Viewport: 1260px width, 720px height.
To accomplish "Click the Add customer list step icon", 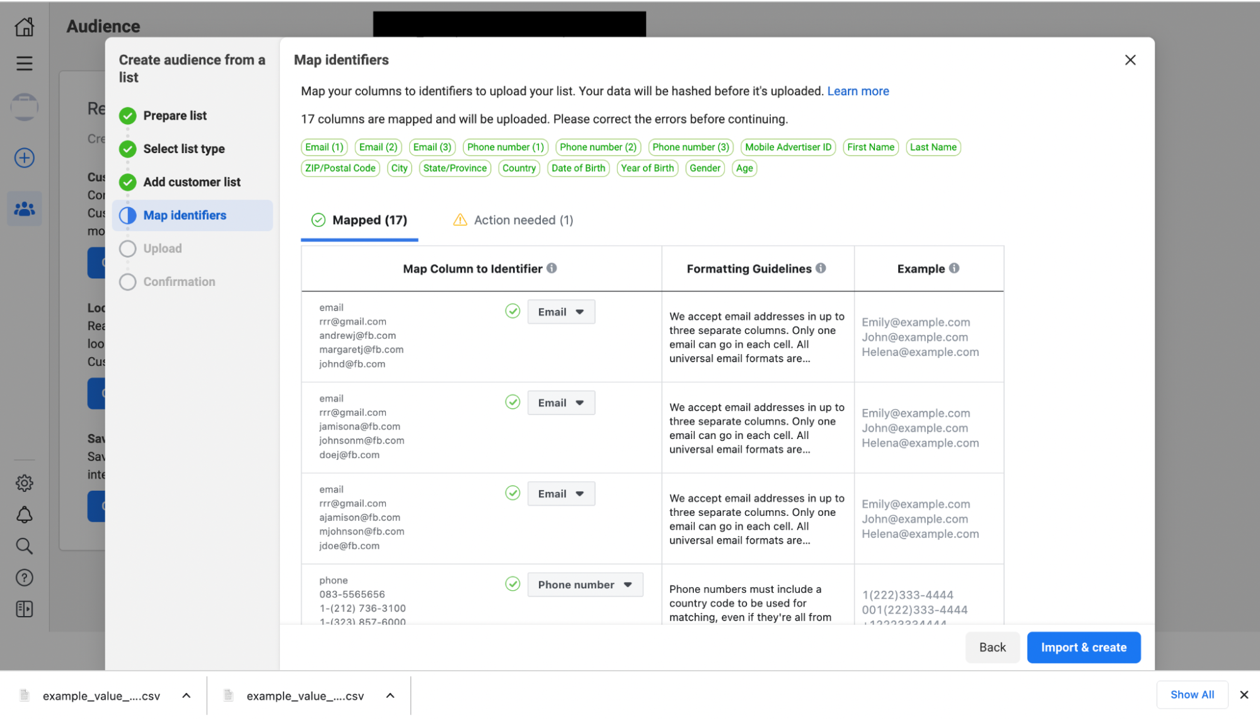I will point(129,181).
